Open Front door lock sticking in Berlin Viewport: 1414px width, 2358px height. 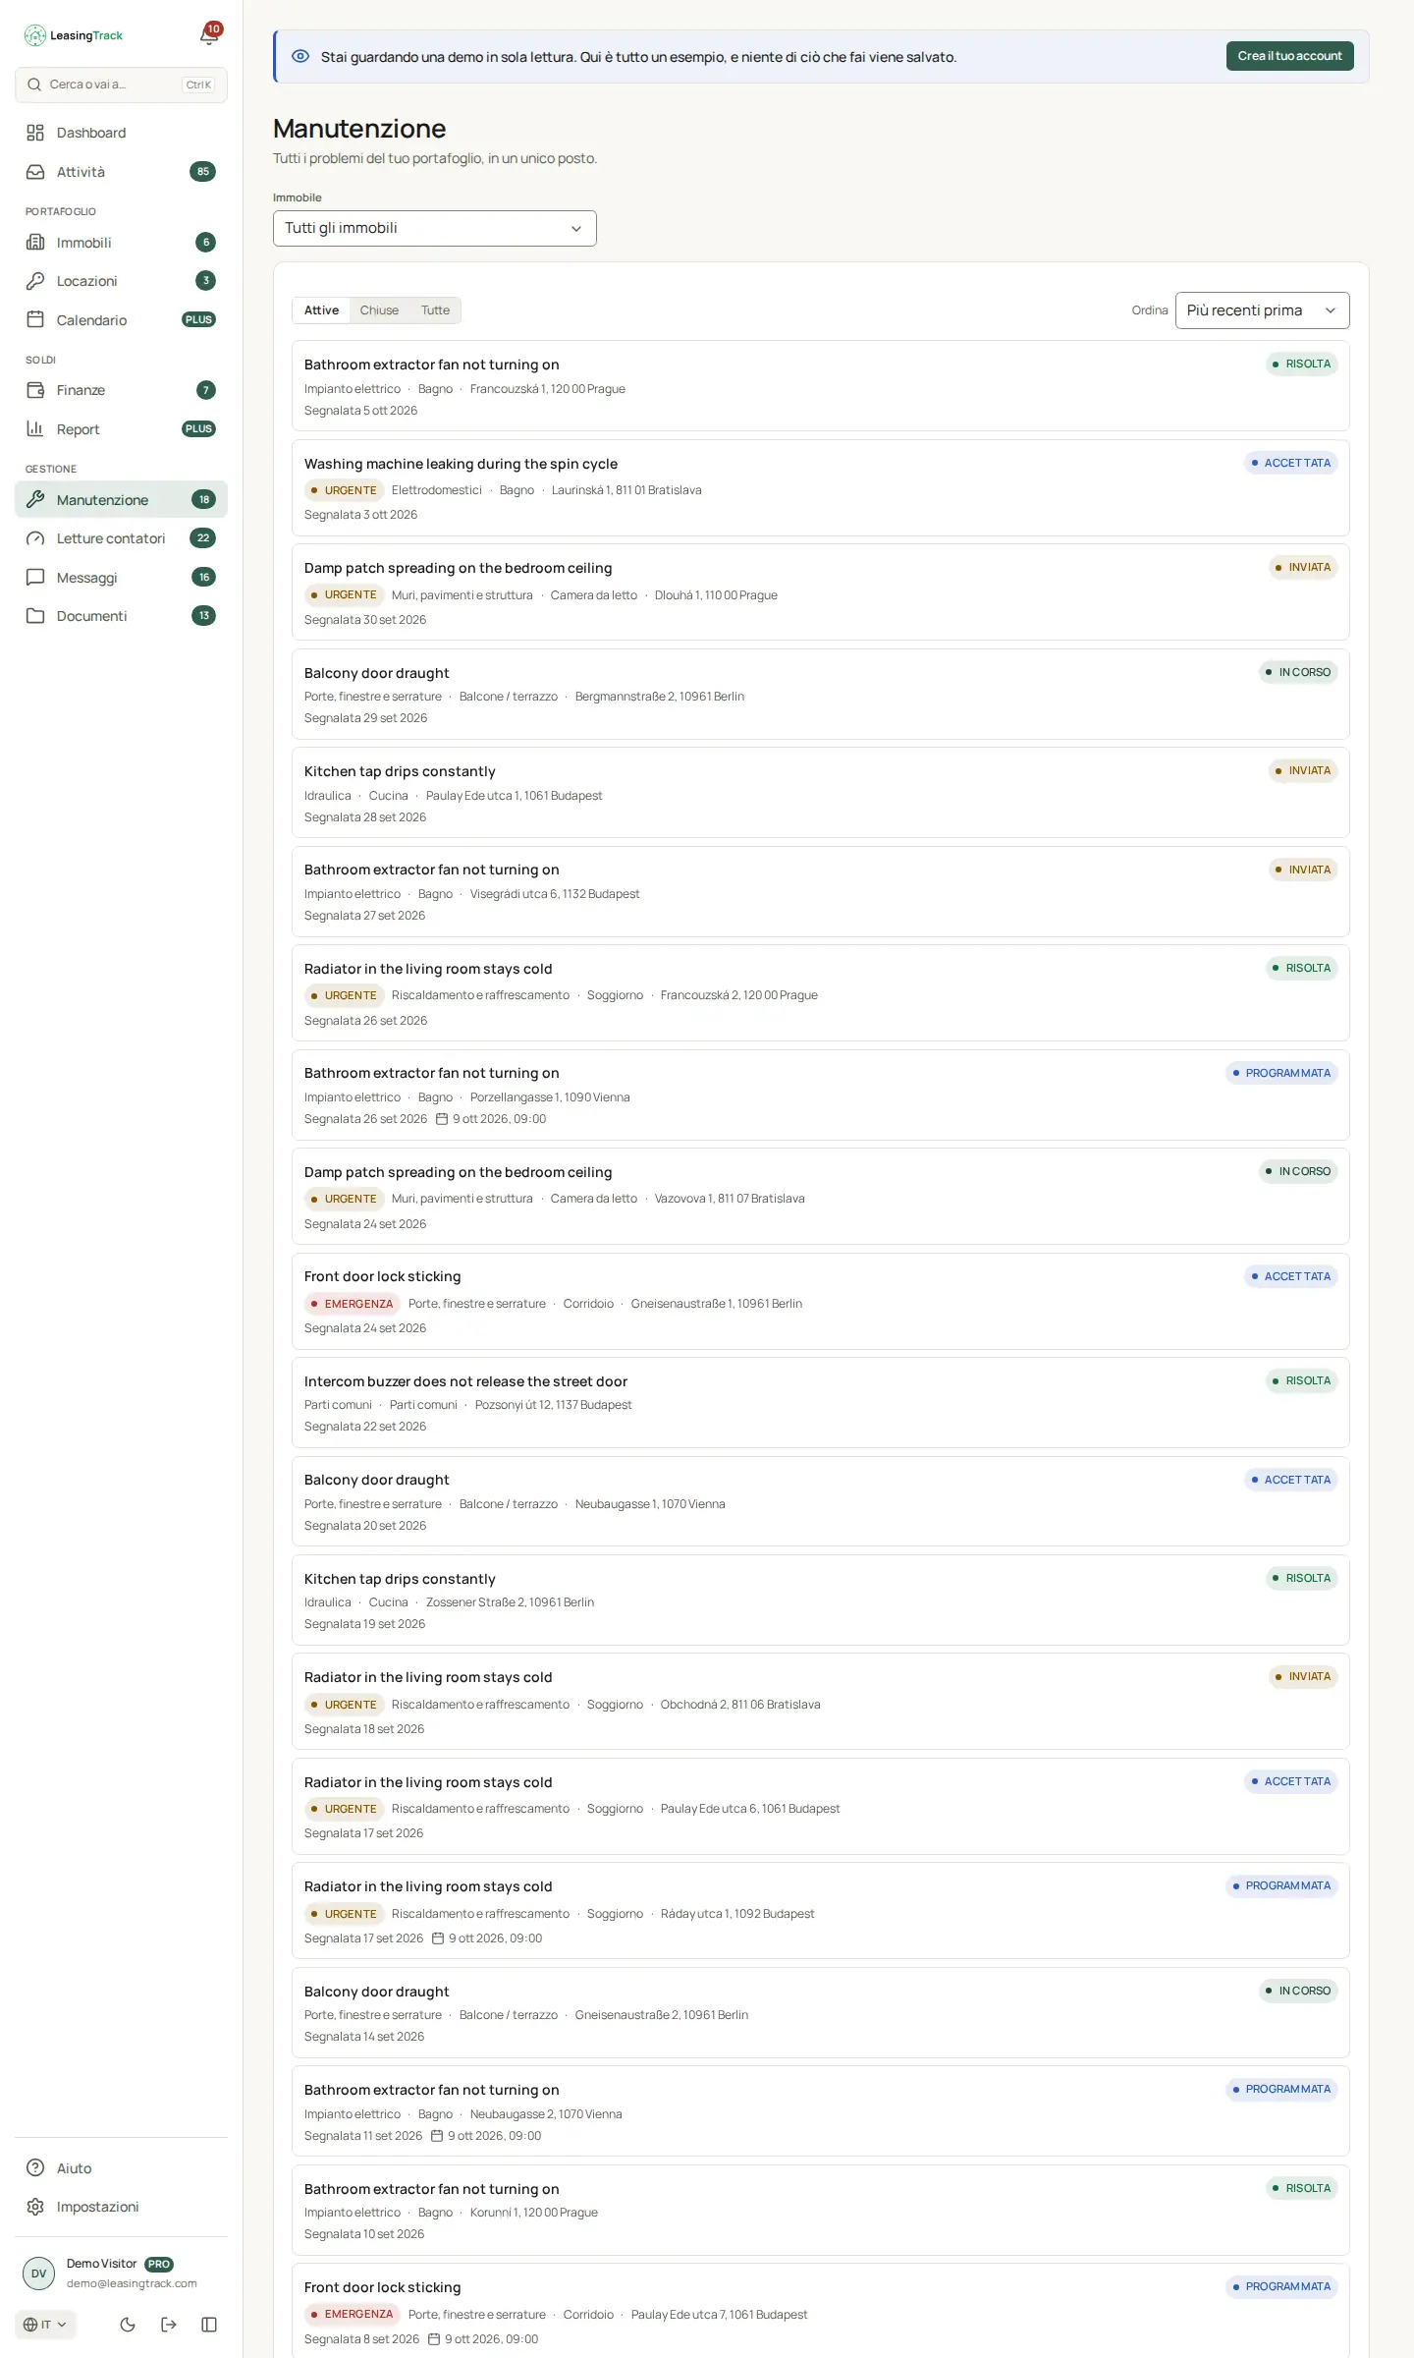820,1301
